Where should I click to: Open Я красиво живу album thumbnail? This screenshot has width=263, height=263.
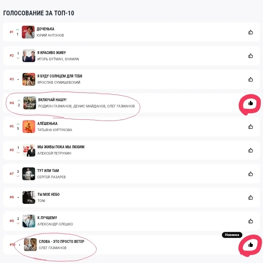pos(29,56)
